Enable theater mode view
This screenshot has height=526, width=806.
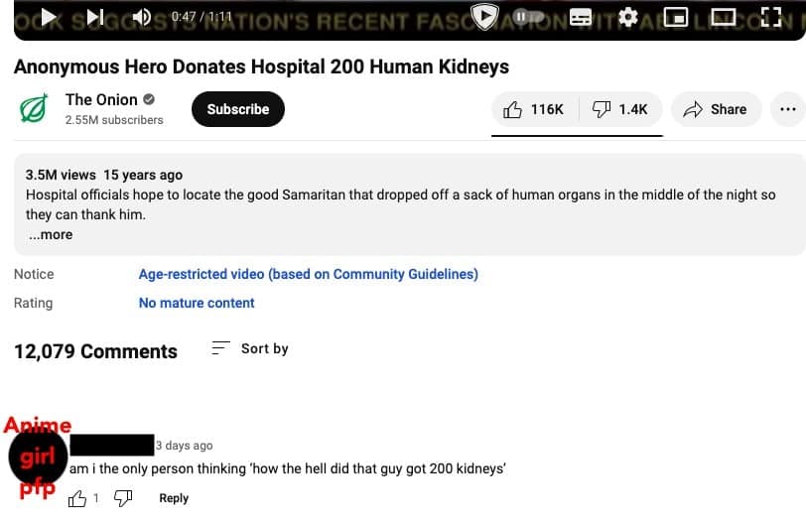coord(723,17)
